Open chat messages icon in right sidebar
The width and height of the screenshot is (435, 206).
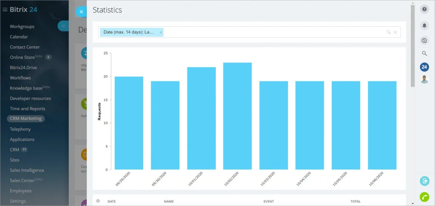(424, 40)
